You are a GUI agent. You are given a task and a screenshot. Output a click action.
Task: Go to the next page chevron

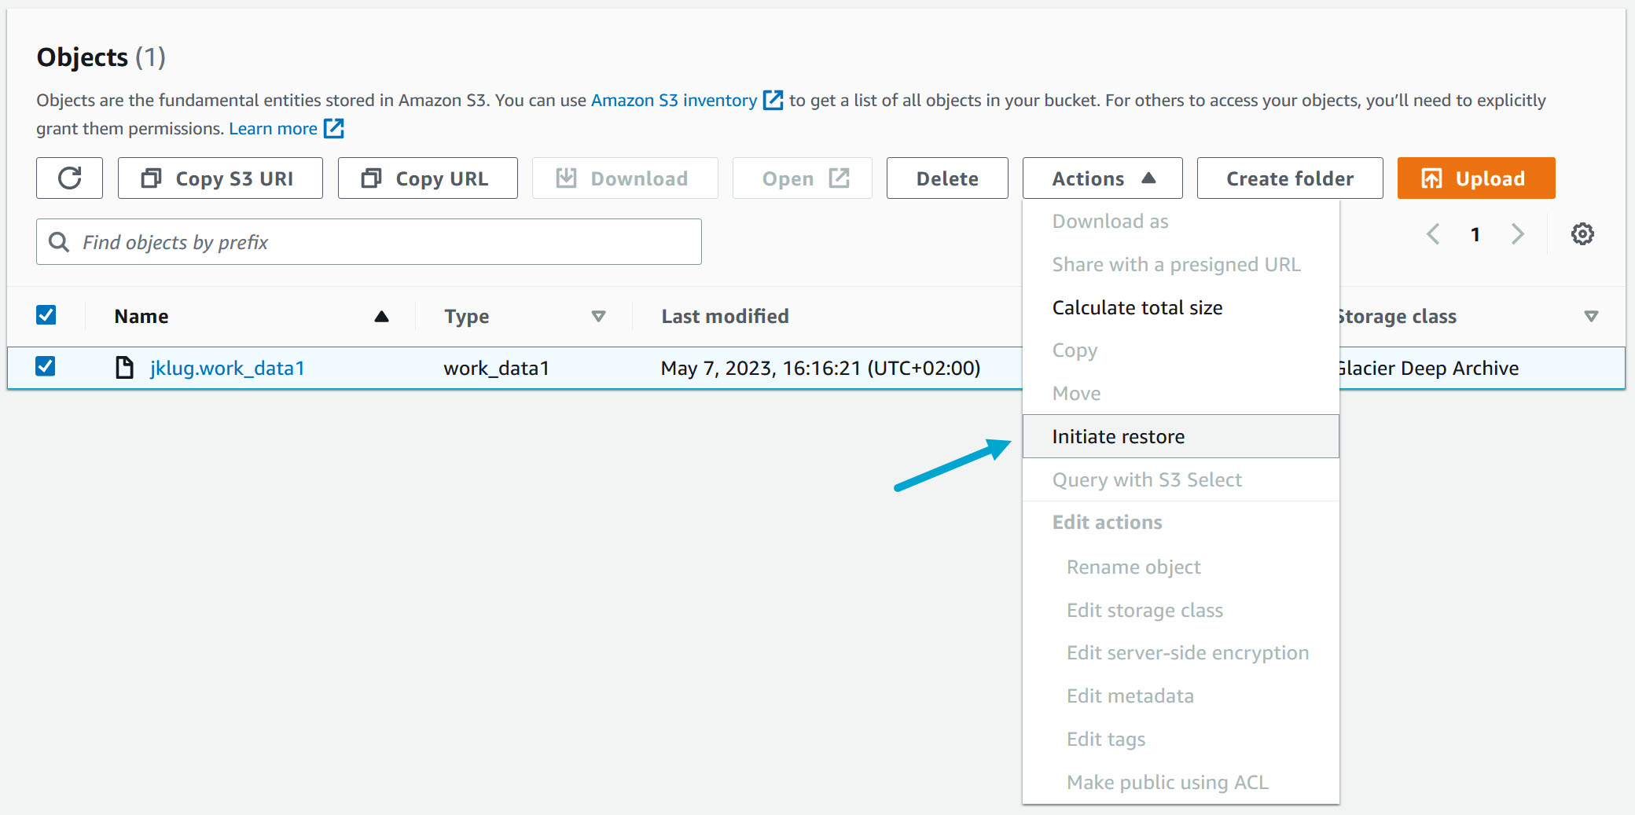click(1517, 234)
